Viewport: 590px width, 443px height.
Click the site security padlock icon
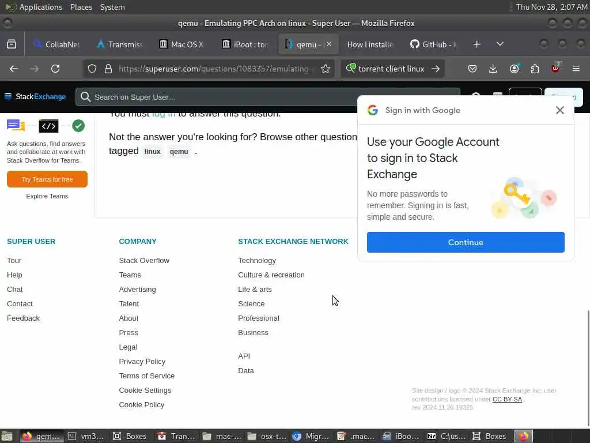(108, 69)
